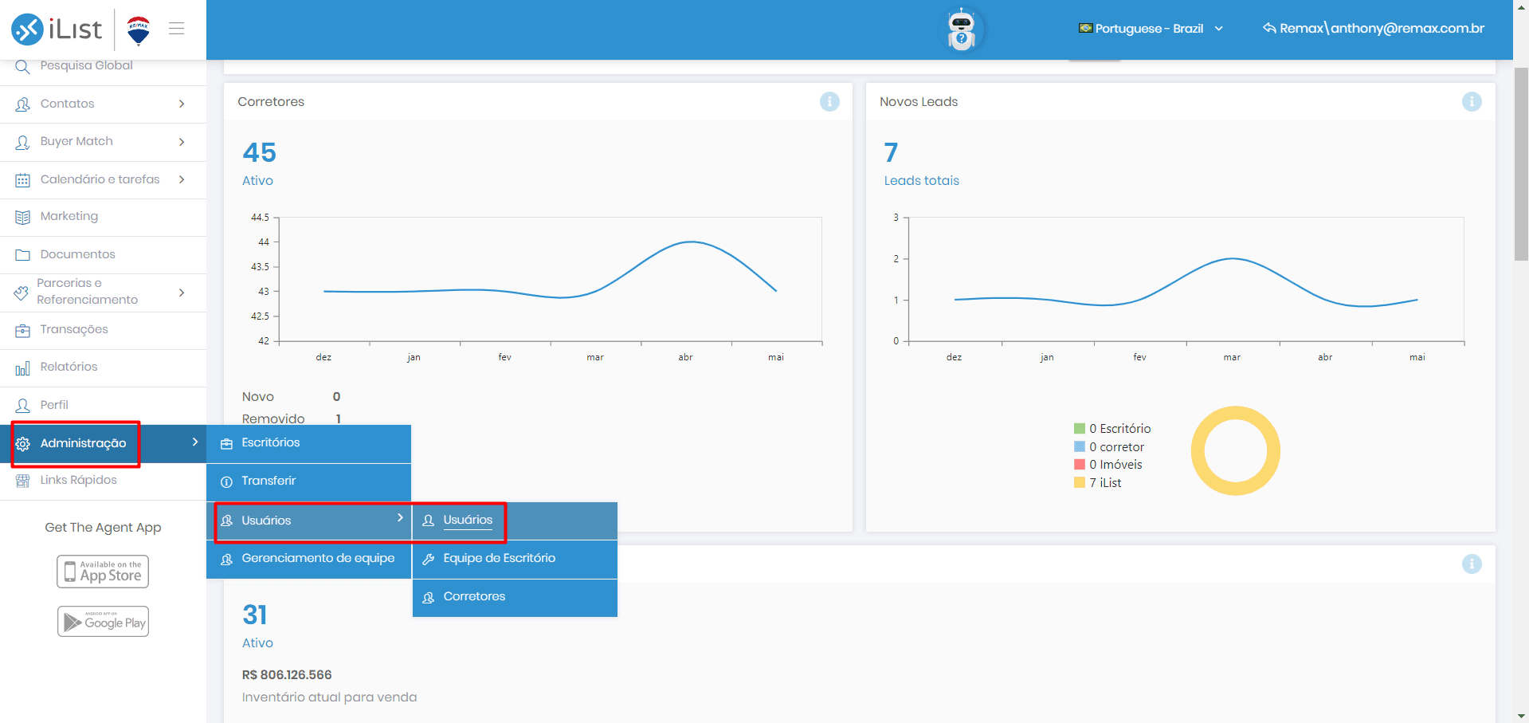The height and width of the screenshot is (723, 1529).
Task: Select Transferir menu entry
Action: coord(308,481)
